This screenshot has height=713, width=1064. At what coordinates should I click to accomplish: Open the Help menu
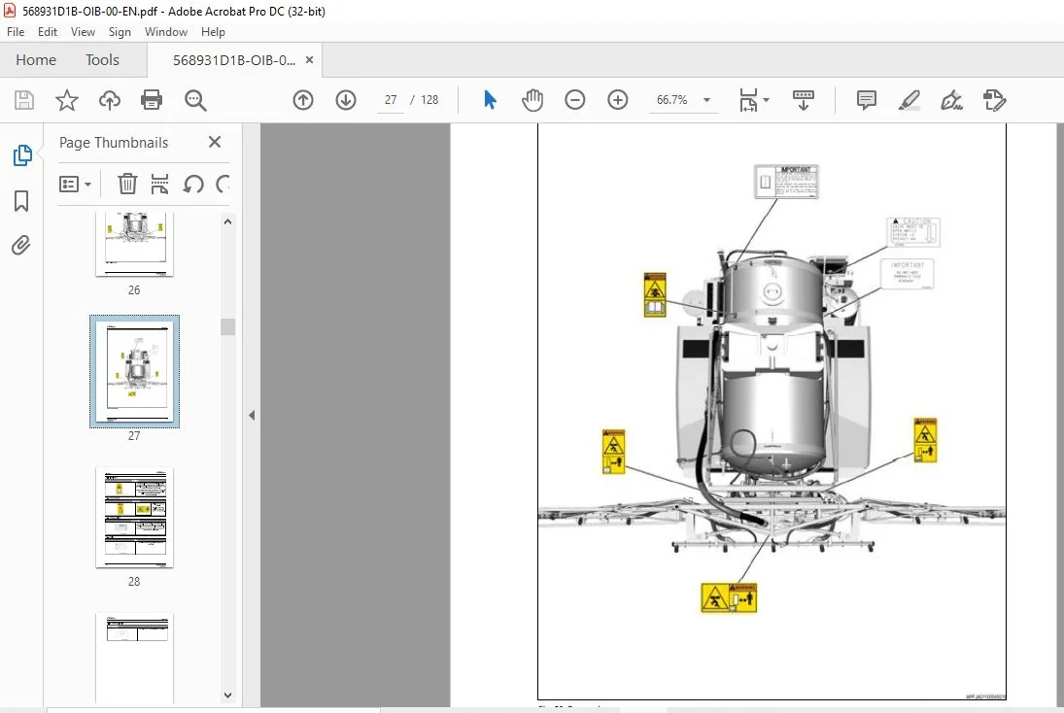pyautogui.click(x=213, y=32)
